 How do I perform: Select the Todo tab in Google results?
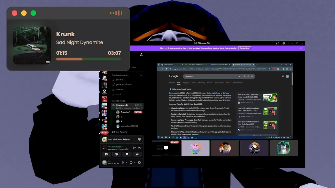[x=178, y=83]
